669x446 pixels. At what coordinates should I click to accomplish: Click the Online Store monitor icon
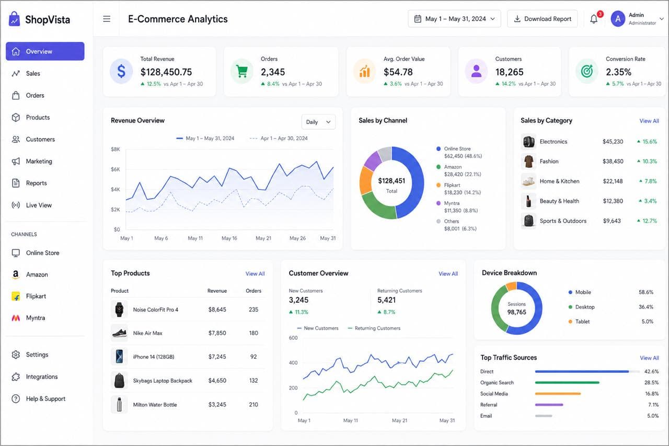[x=16, y=253]
